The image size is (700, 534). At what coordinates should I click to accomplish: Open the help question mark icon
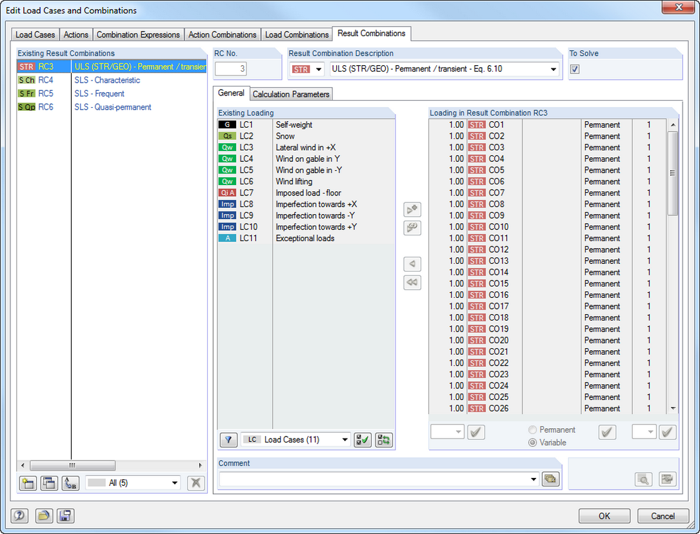[19, 516]
